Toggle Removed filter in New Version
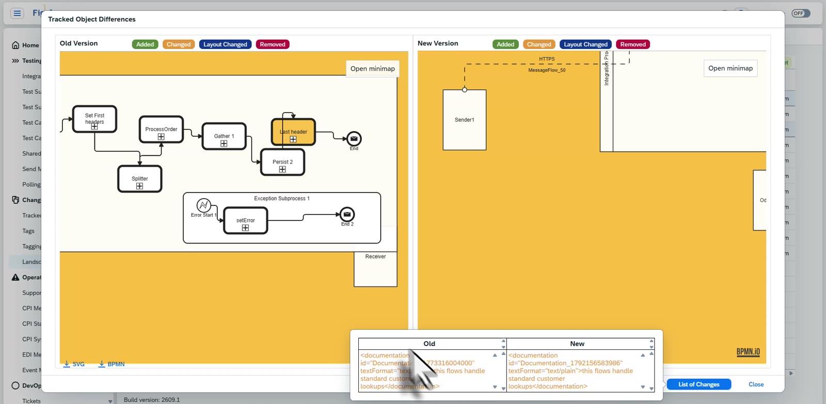Viewport: 826px width, 404px height. (x=633, y=44)
